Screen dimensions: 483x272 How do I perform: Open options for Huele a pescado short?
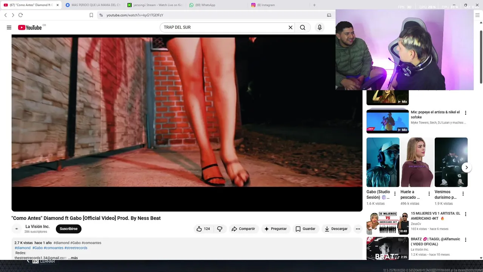429,194
